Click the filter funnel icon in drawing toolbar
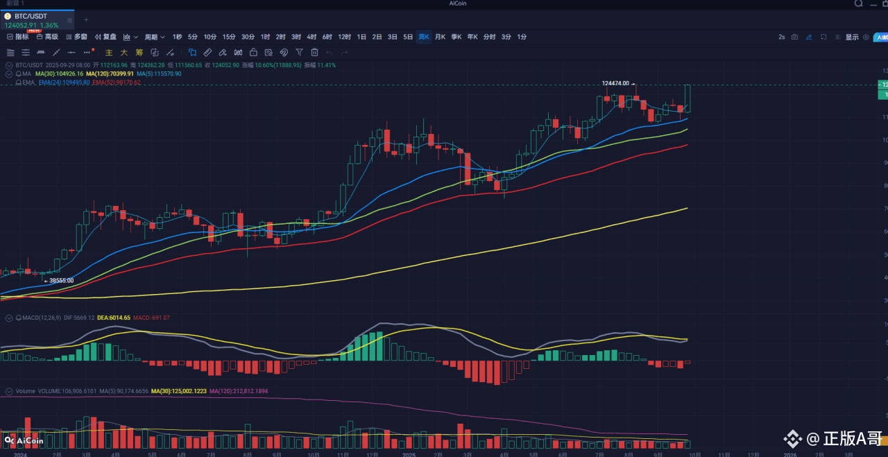This screenshot has width=888, height=457. [x=299, y=52]
